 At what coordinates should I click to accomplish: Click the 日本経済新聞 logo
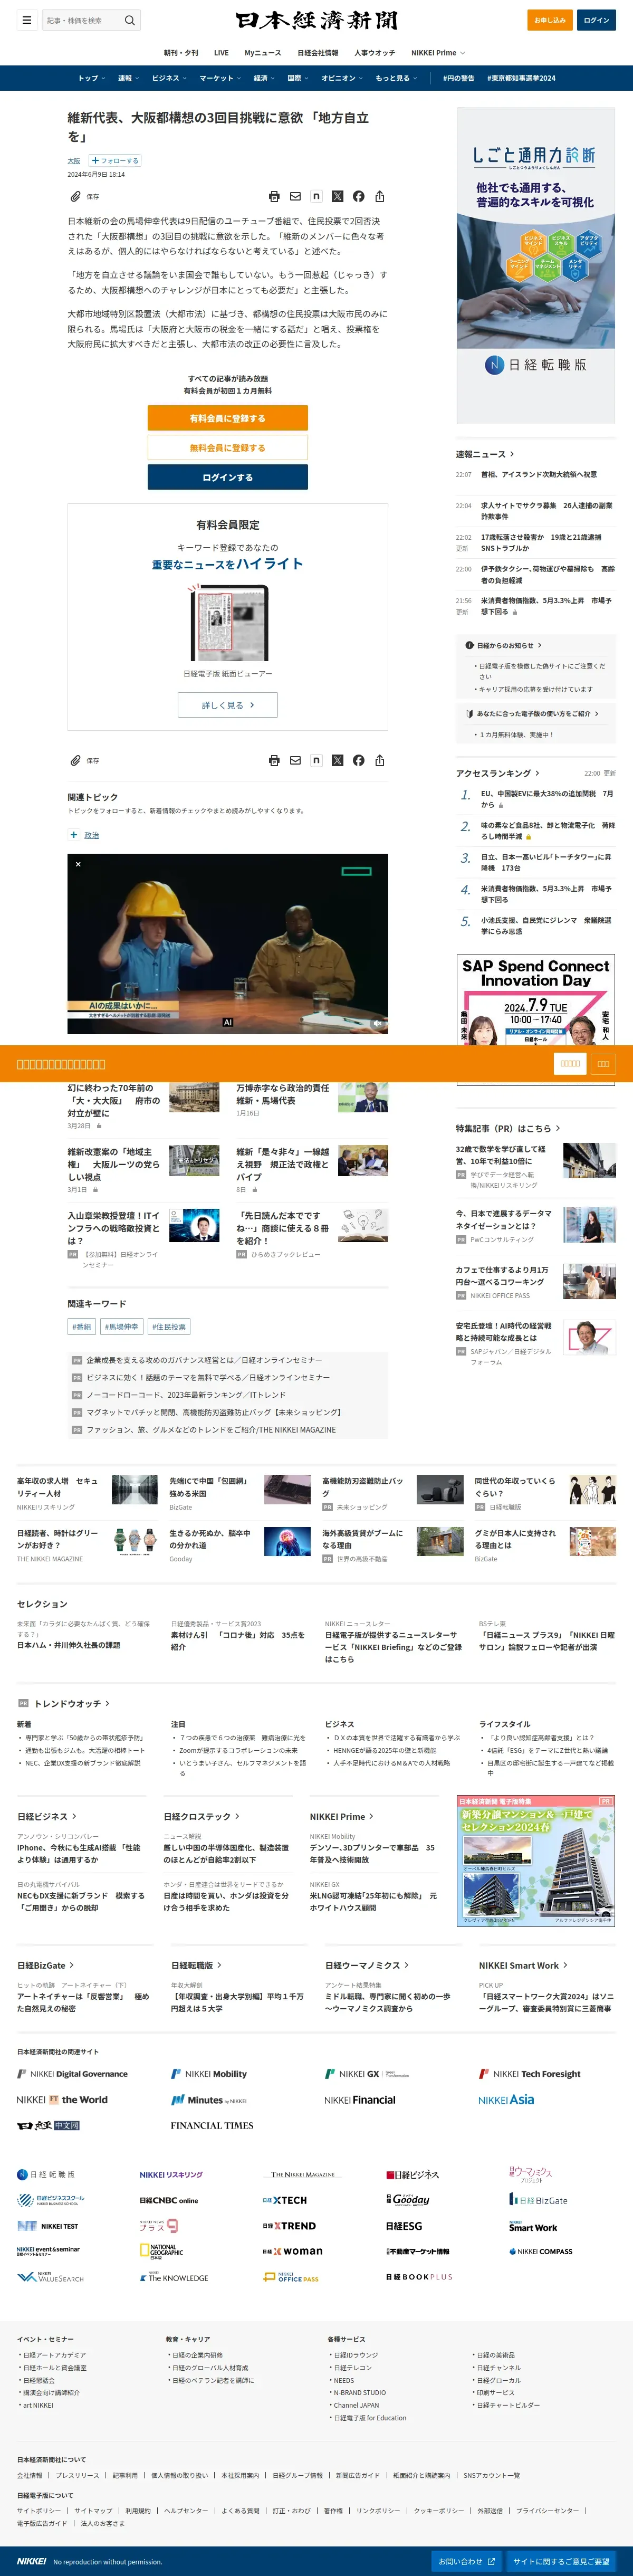317,20
